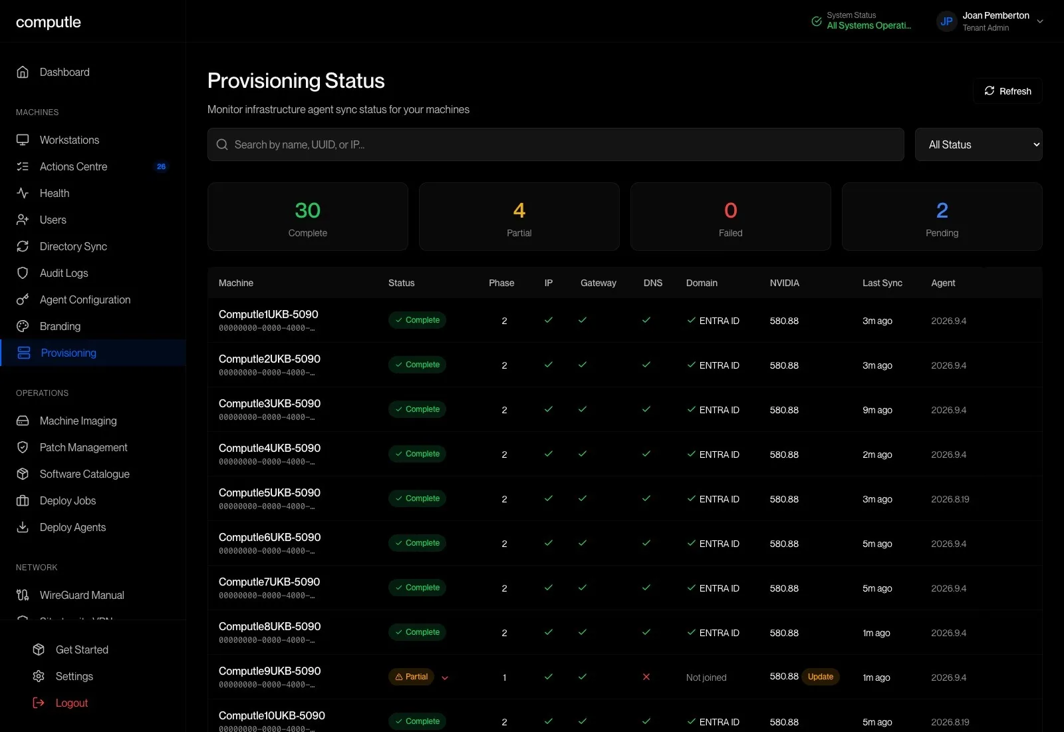Click the Machine column header
This screenshot has height=732, width=1064.
pyautogui.click(x=236, y=283)
